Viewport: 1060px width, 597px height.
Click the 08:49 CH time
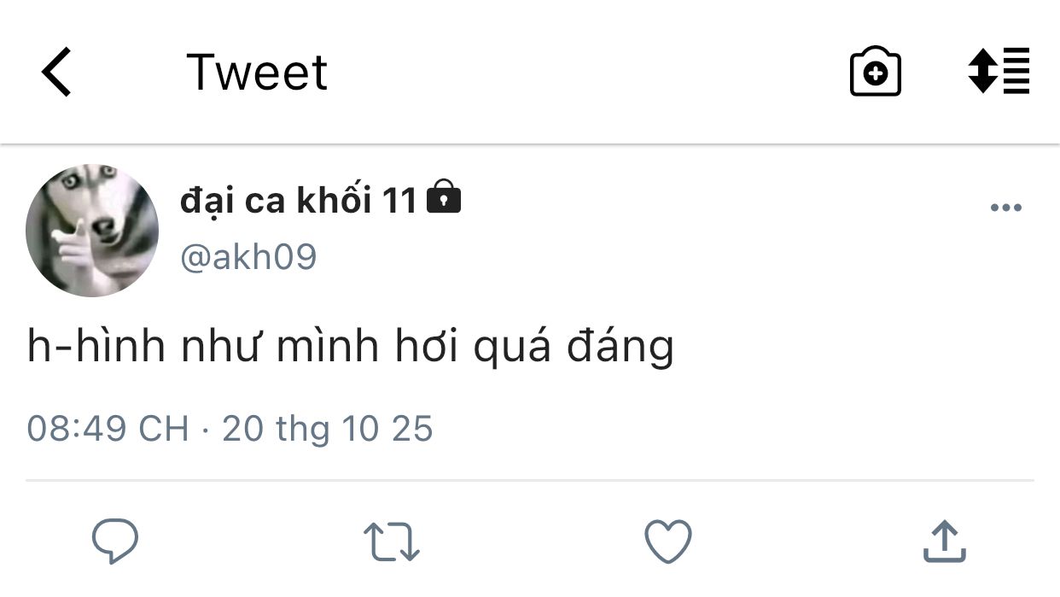108,428
